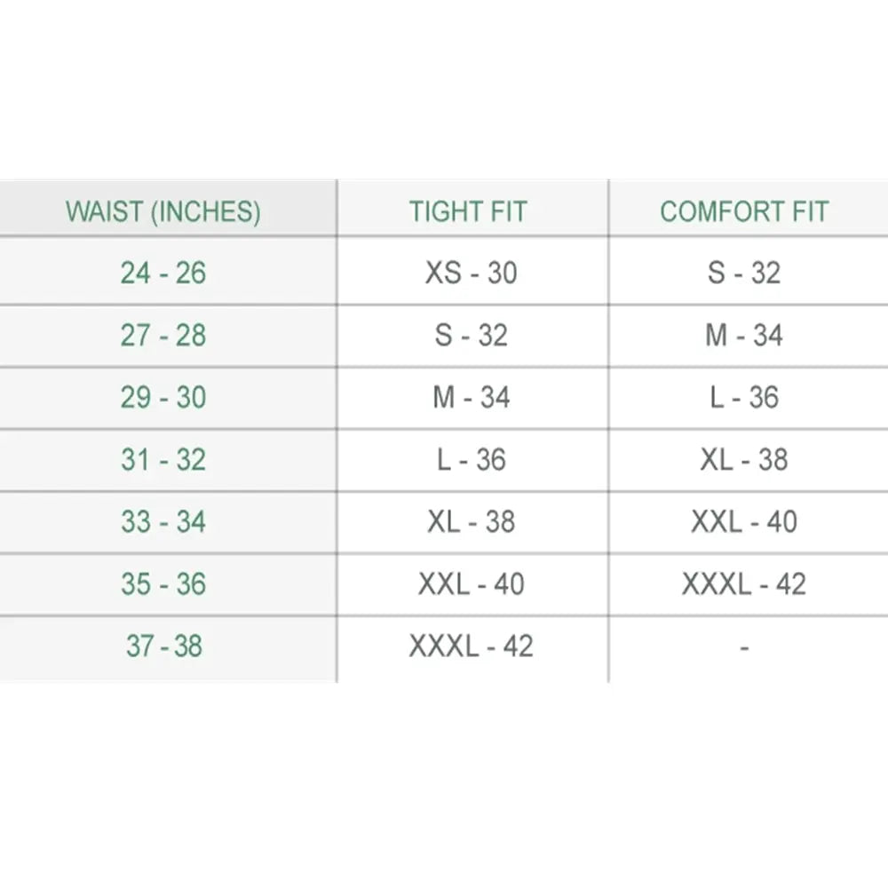Screen dimensions: 888x888
Task: Select the 33 - 34 waist cell
Action: click(163, 521)
